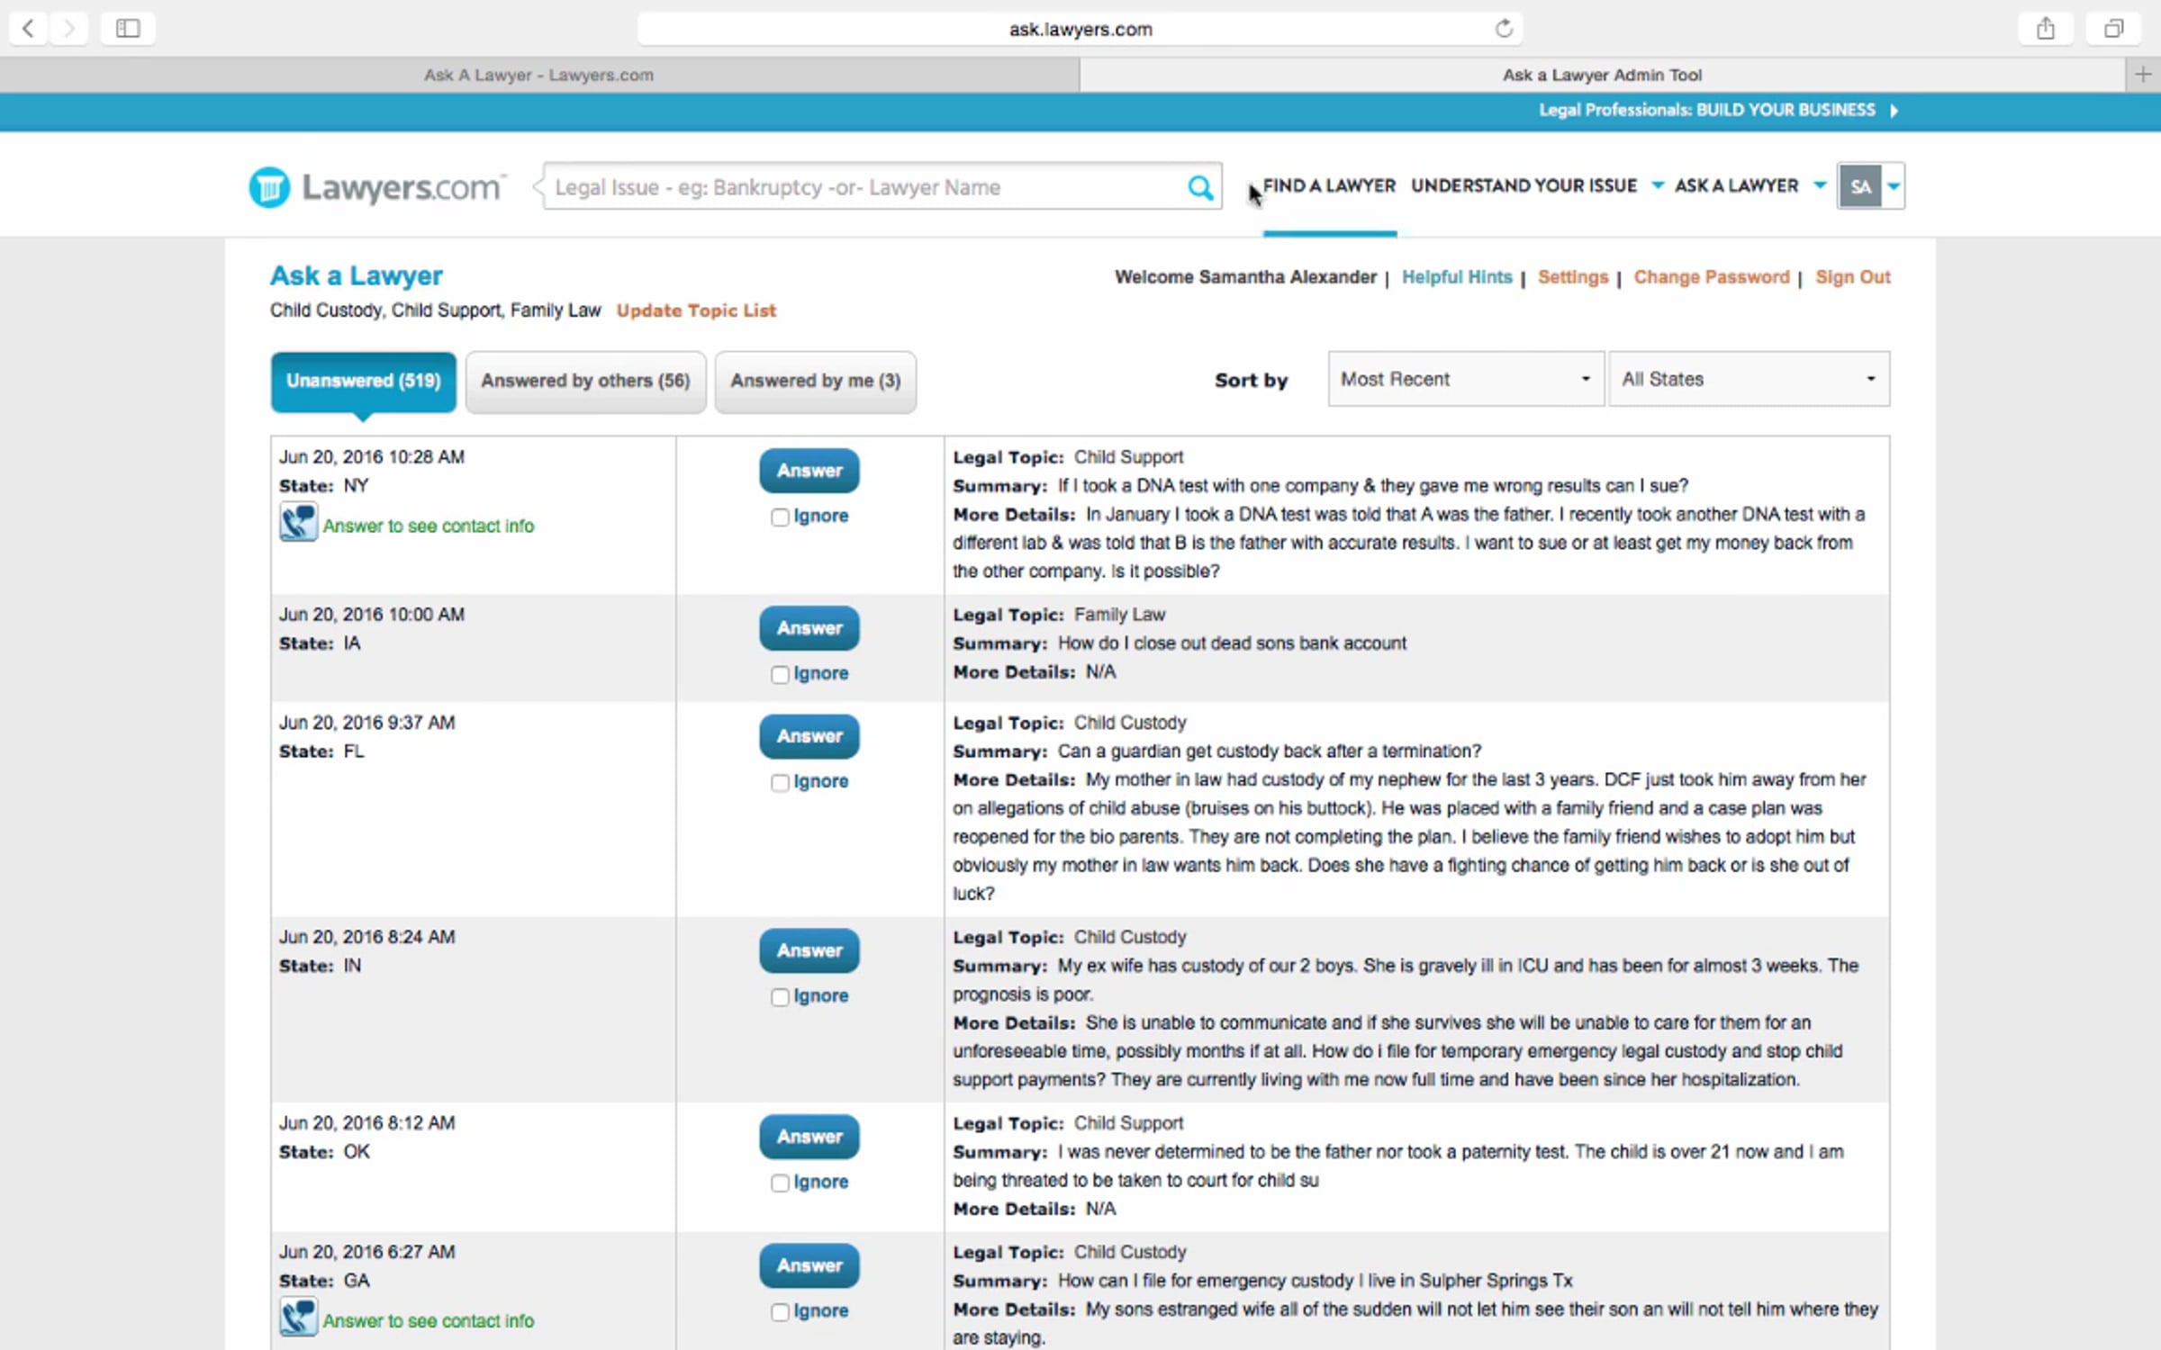Answer the GA emergency custody question
This screenshot has width=2161, height=1350.
click(809, 1265)
